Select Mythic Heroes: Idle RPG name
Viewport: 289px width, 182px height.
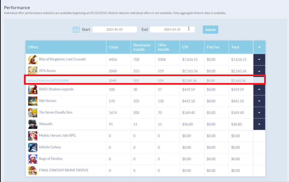click(x=57, y=135)
